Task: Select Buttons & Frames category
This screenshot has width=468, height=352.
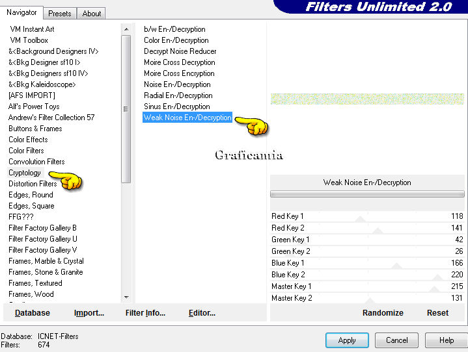Action: point(35,129)
